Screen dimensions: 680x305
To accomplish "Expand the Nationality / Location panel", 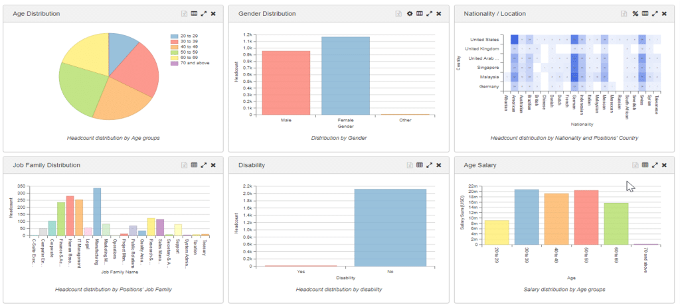I will click(655, 14).
